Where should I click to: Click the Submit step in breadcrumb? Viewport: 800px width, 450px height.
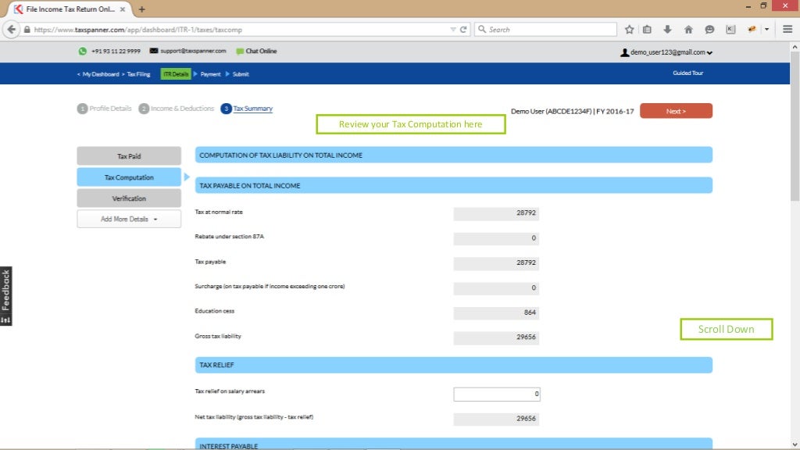coord(241,74)
